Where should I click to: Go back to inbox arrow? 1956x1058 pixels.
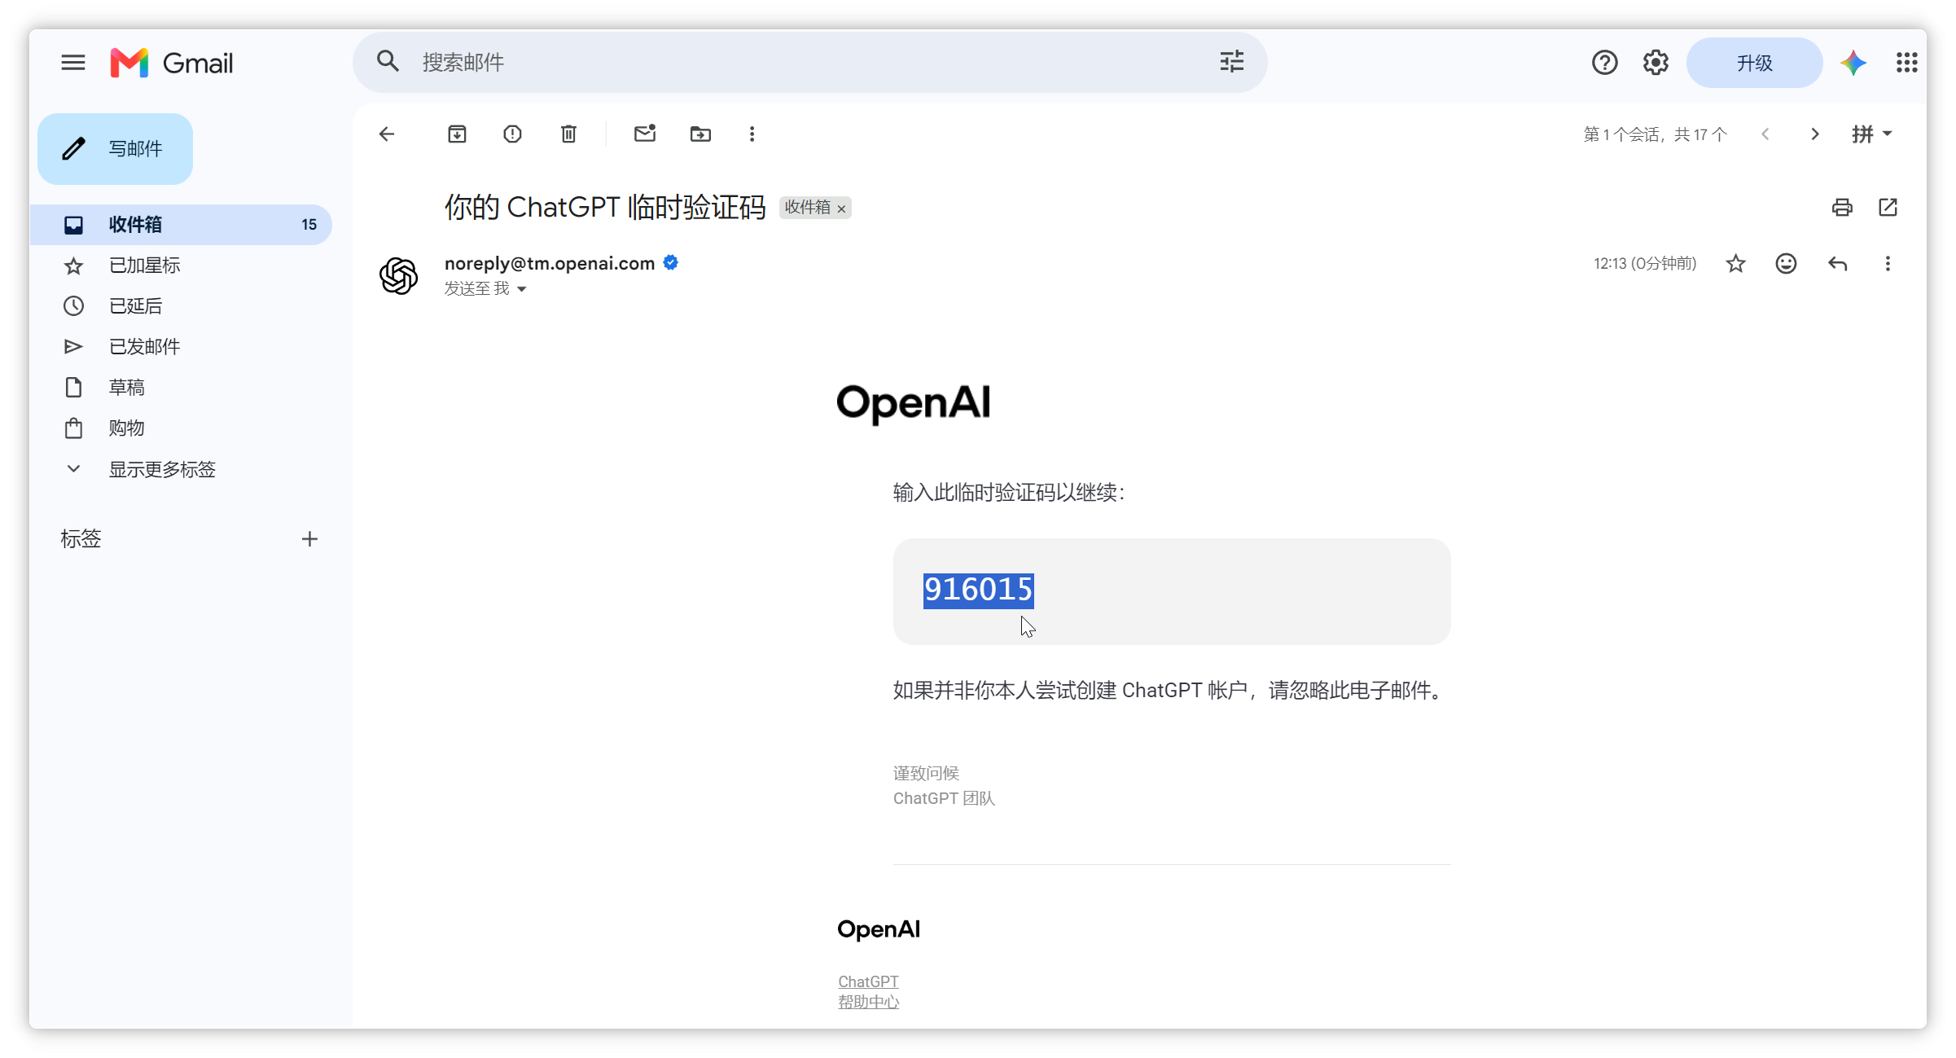pos(387,134)
